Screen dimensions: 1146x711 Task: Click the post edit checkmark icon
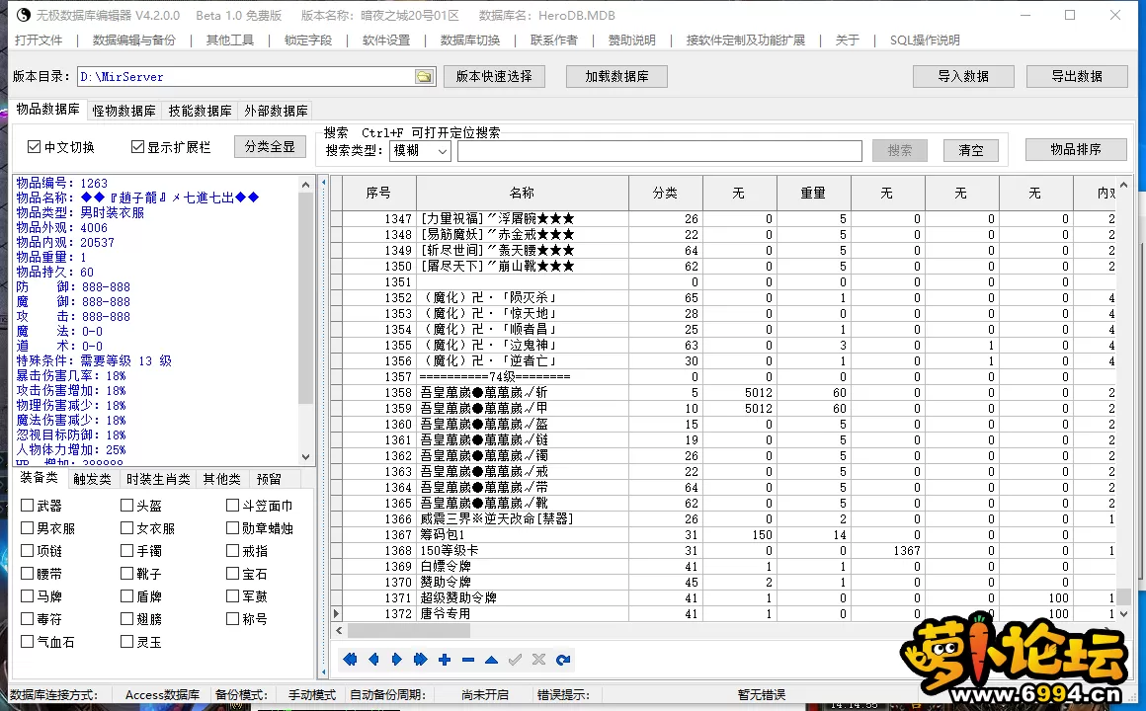[516, 660]
